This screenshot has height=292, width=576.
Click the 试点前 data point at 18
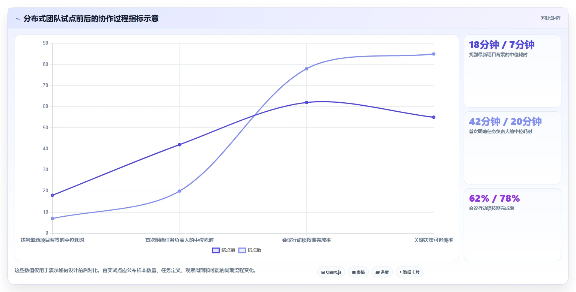[52, 195]
